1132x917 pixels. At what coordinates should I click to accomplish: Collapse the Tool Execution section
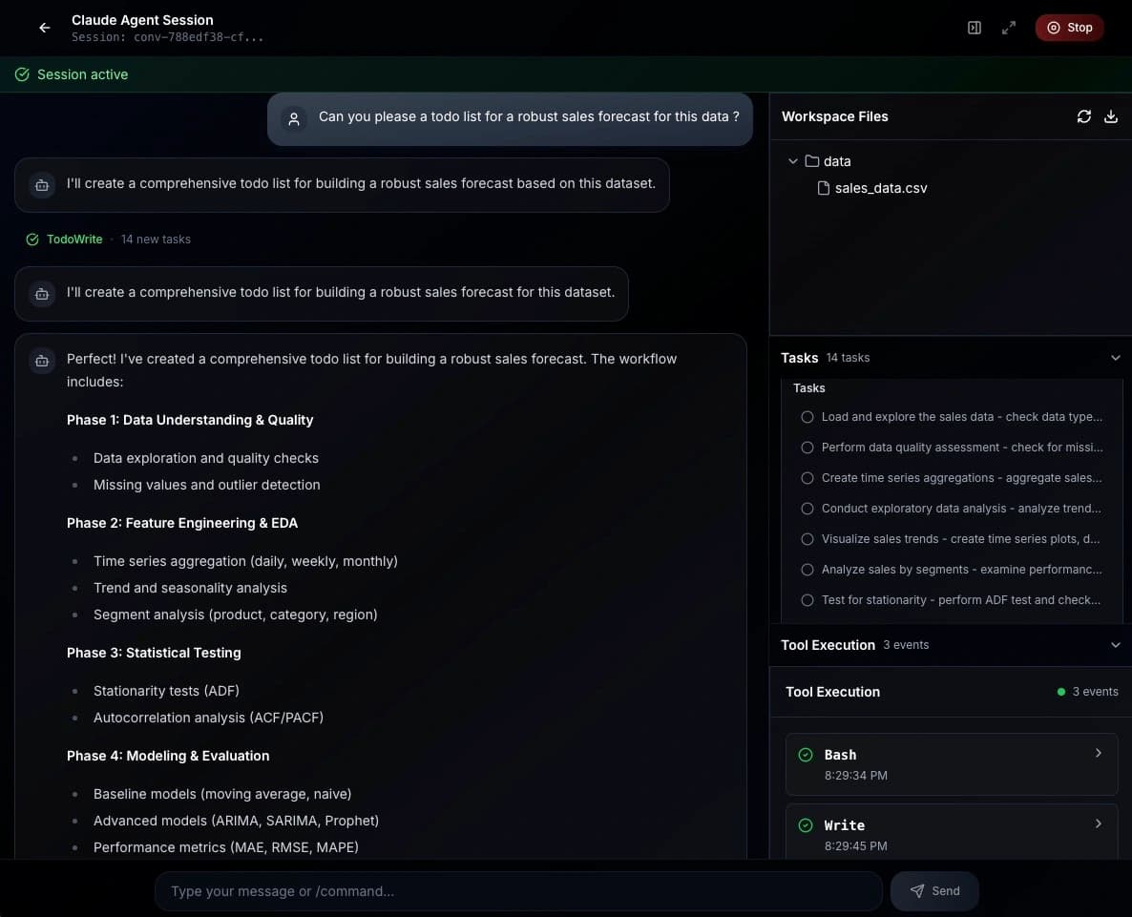(x=1116, y=644)
